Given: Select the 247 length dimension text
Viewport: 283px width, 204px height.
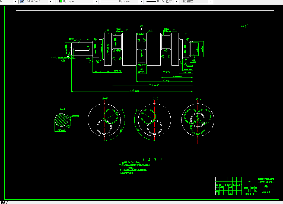Looking at the screenshot, I should point(154,85).
